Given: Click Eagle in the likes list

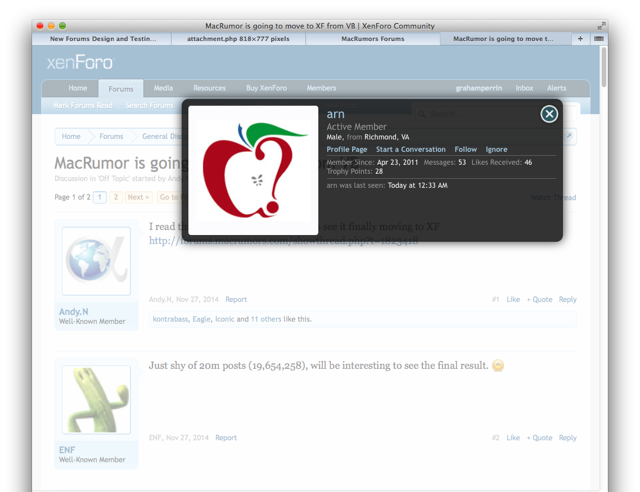Looking at the screenshot, I should pyautogui.click(x=202, y=319).
